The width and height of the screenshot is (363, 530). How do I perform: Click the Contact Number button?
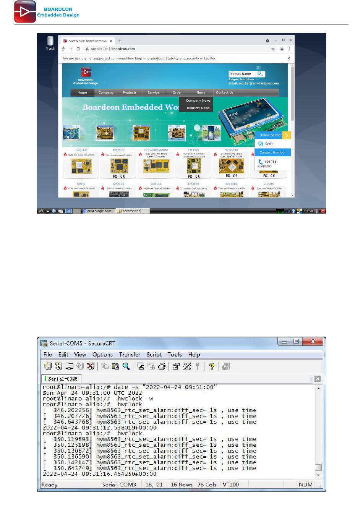[272, 152]
